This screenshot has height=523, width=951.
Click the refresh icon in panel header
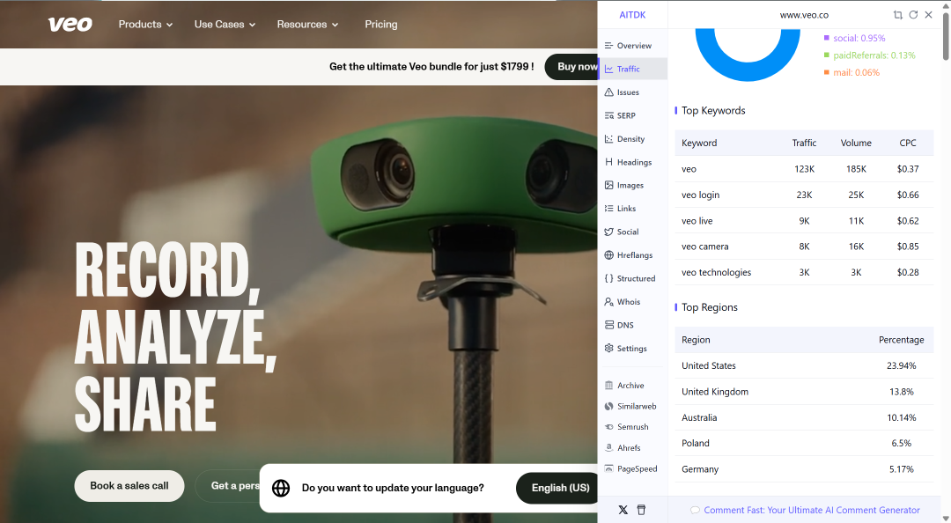tap(913, 15)
